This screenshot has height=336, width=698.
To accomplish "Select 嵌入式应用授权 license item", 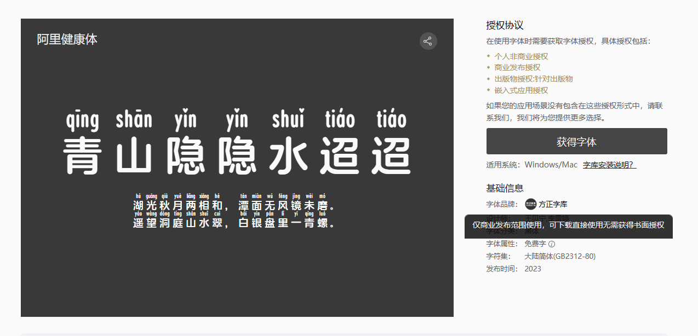I will (521, 90).
